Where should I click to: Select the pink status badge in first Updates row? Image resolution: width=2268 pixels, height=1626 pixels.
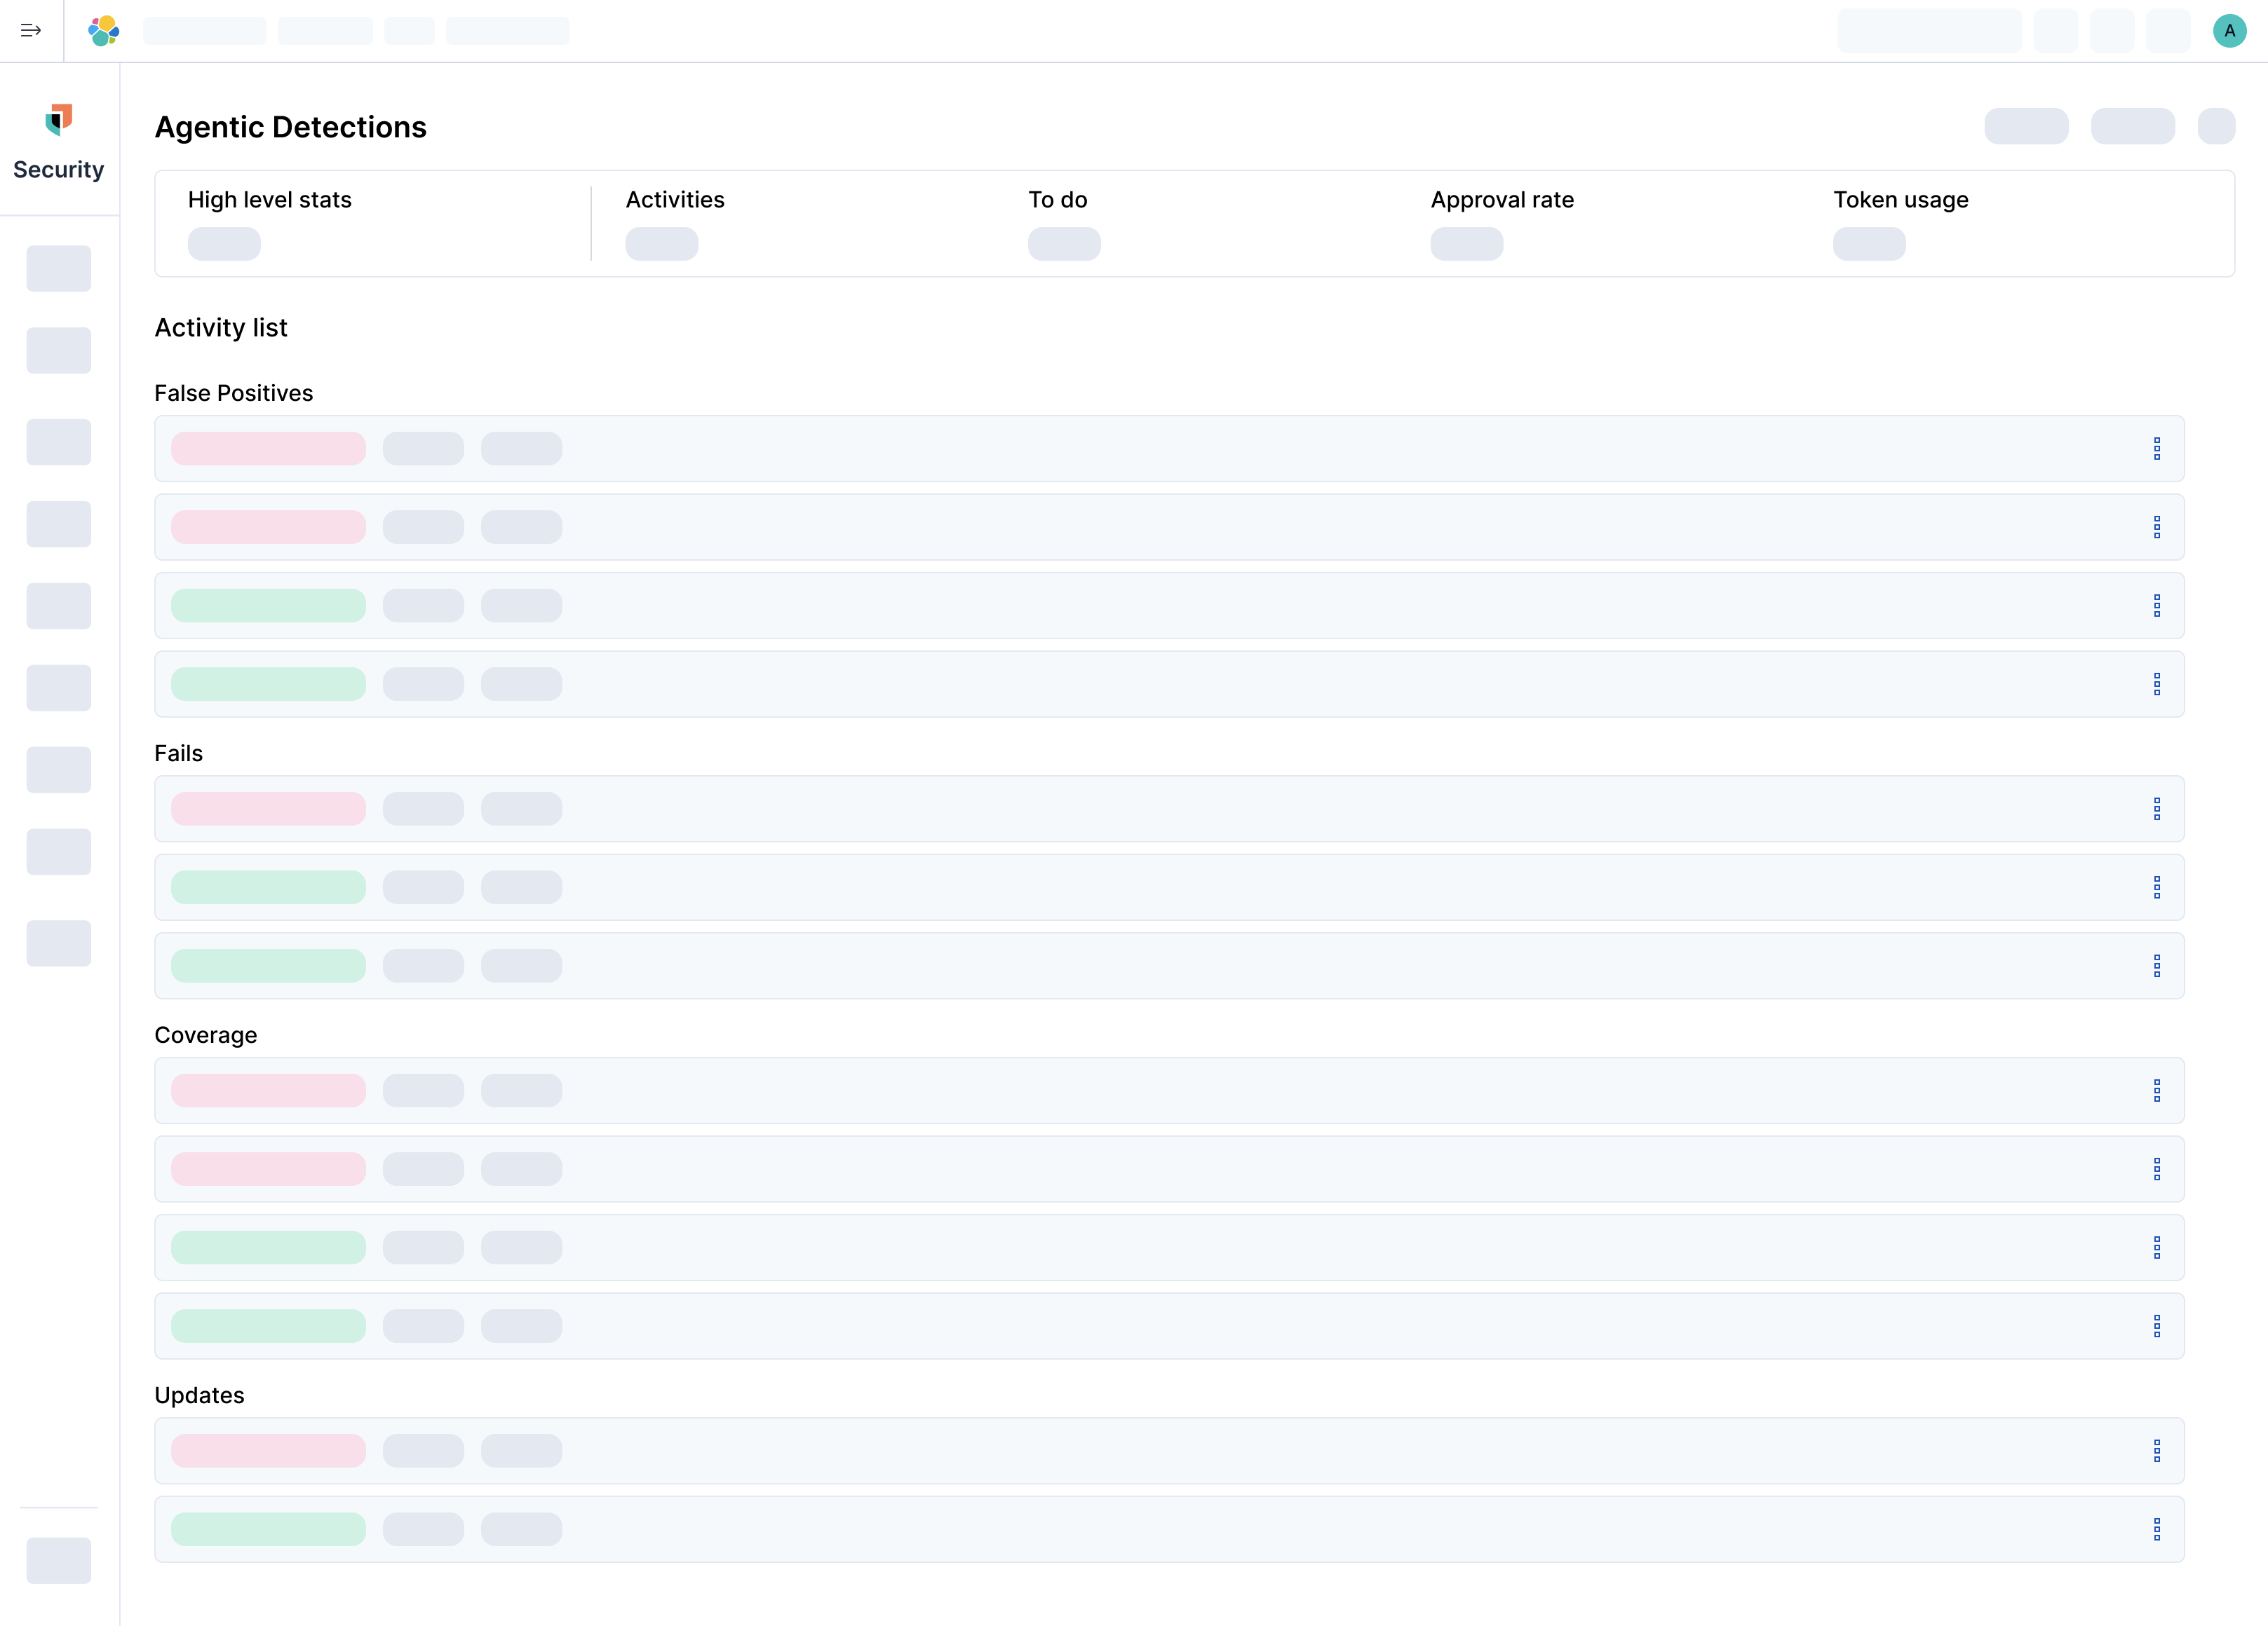pos(268,1450)
